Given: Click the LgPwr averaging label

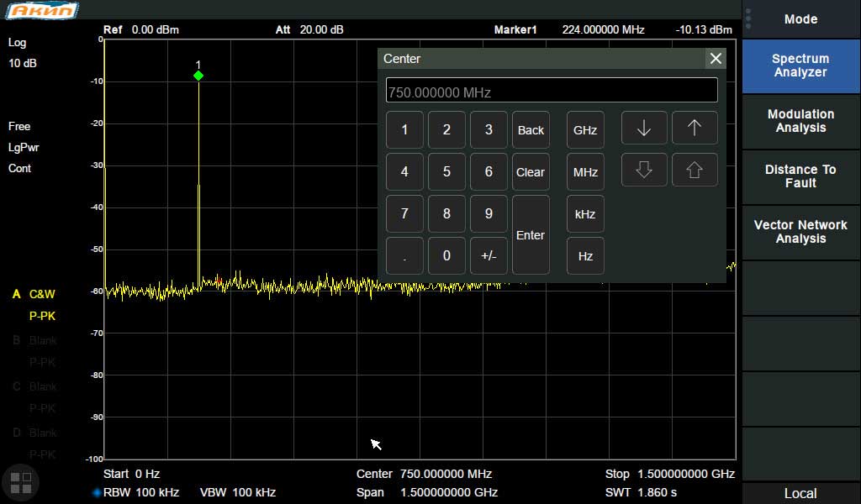Looking at the screenshot, I should pyautogui.click(x=24, y=147).
